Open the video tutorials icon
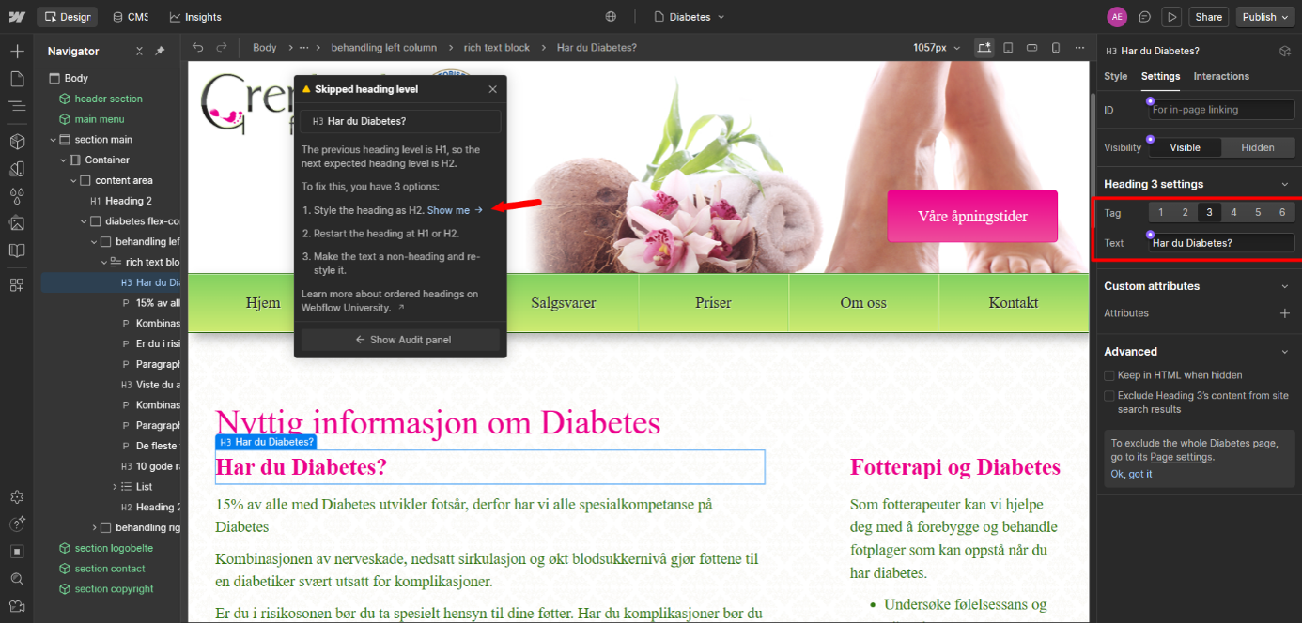The height and width of the screenshot is (623, 1302). (x=17, y=606)
